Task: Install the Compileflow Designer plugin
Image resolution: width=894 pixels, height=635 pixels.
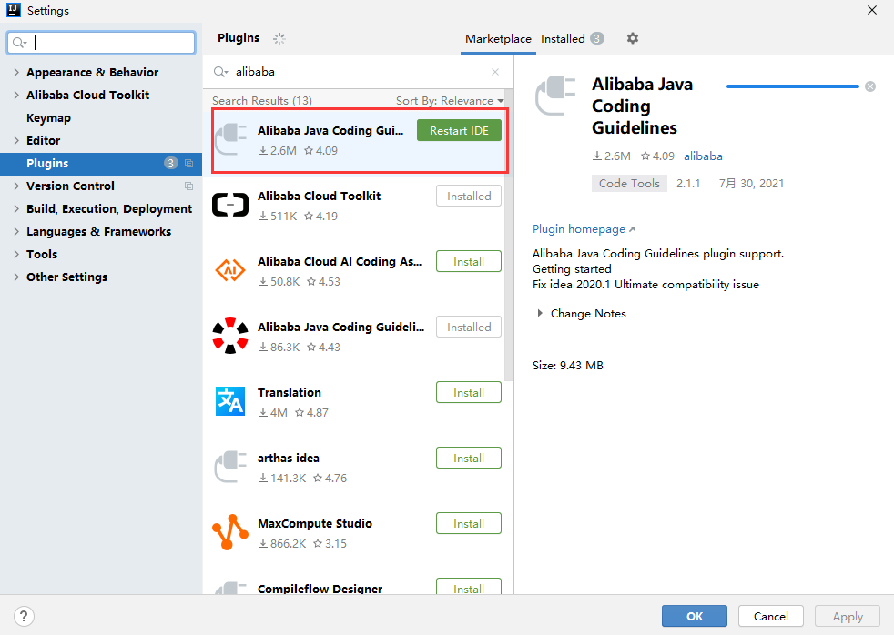Action: tap(469, 587)
